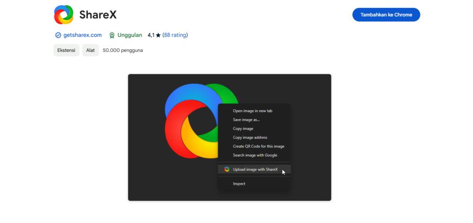Open the ShareX screenshot preview image

click(229, 137)
